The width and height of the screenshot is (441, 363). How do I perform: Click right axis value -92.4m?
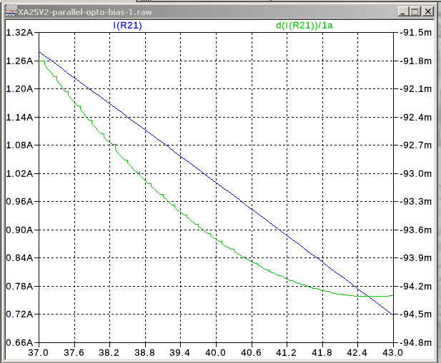[x=416, y=117]
